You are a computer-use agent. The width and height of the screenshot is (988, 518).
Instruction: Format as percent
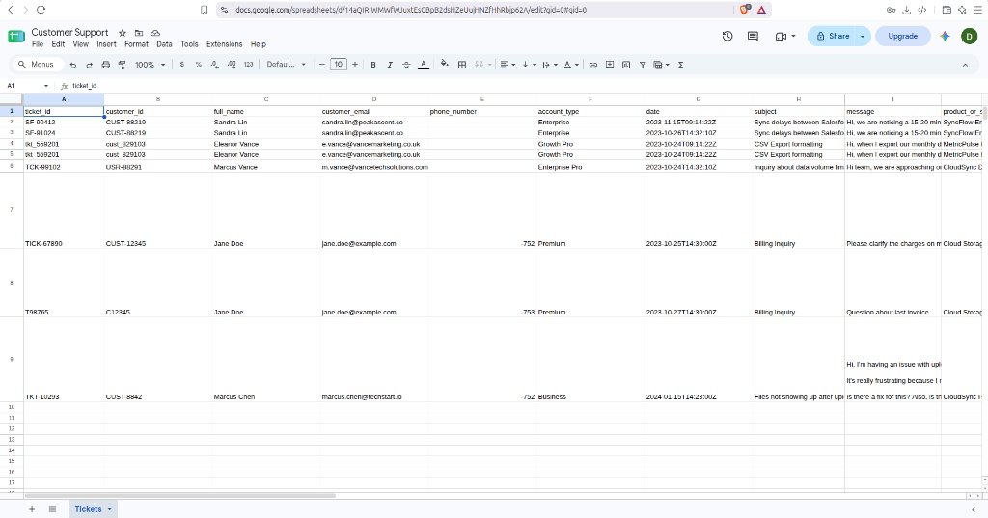[x=199, y=65]
